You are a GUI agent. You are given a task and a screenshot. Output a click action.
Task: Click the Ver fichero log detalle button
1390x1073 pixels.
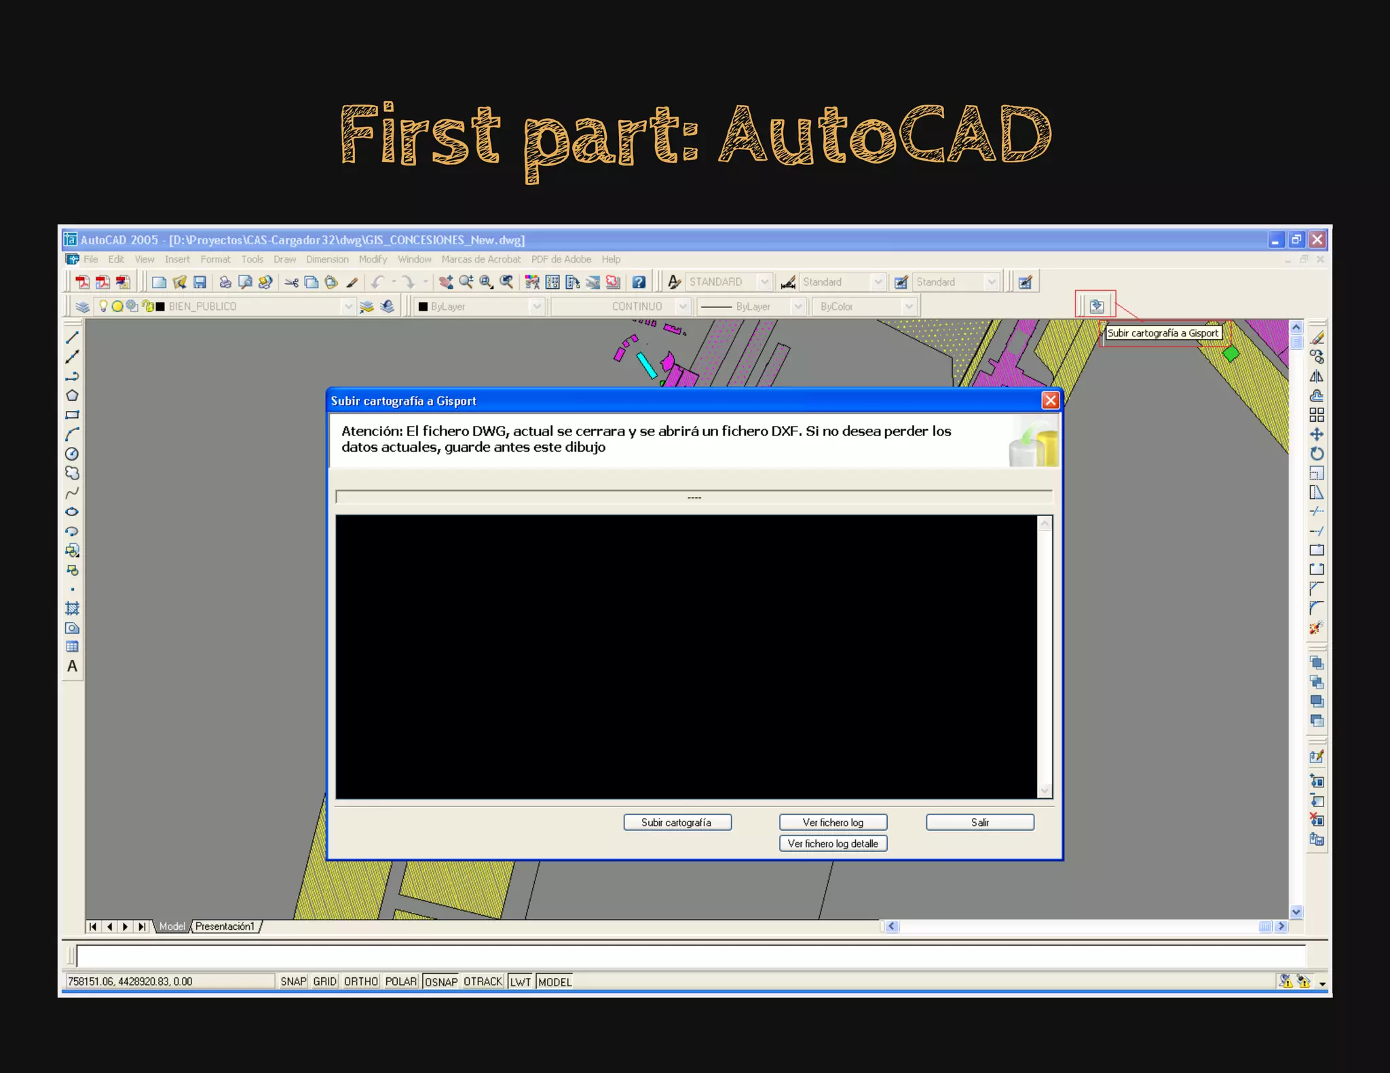[x=833, y=843]
